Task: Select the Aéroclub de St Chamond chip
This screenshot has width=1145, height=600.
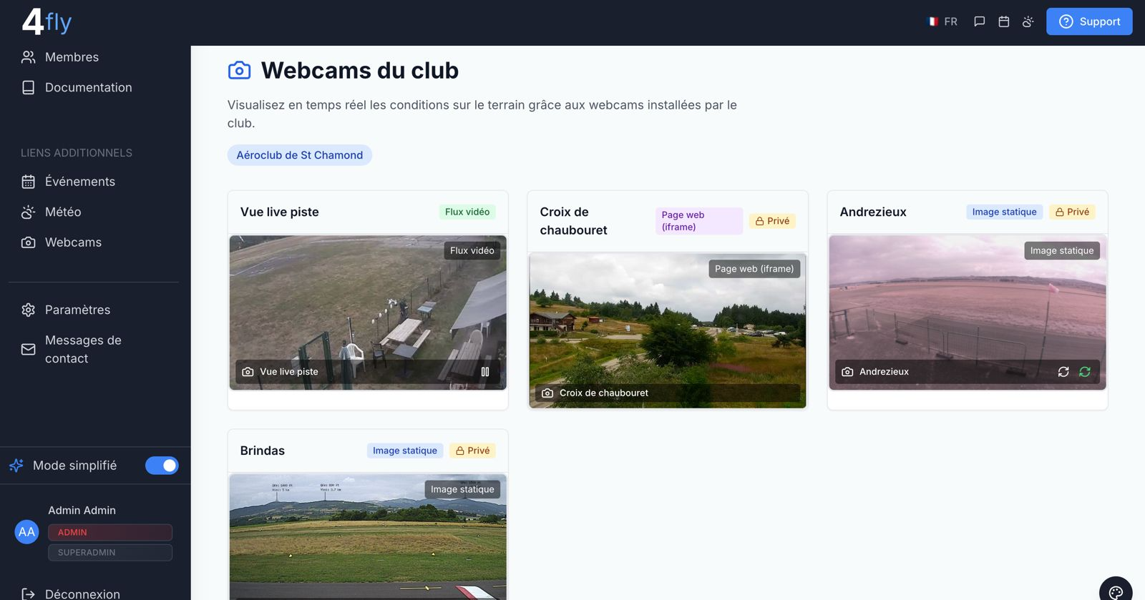Action: point(300,155)
